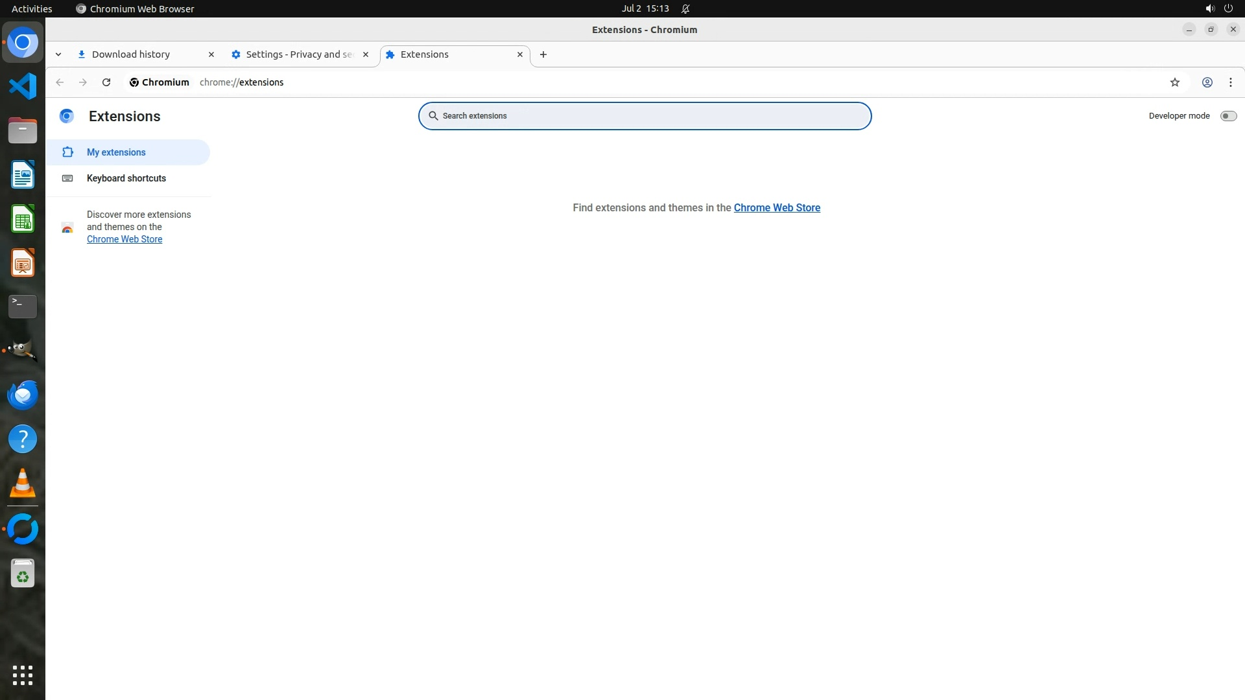Open Chrome Web Store link in main area
The image size is (1245, 700).
click(777, 208)
